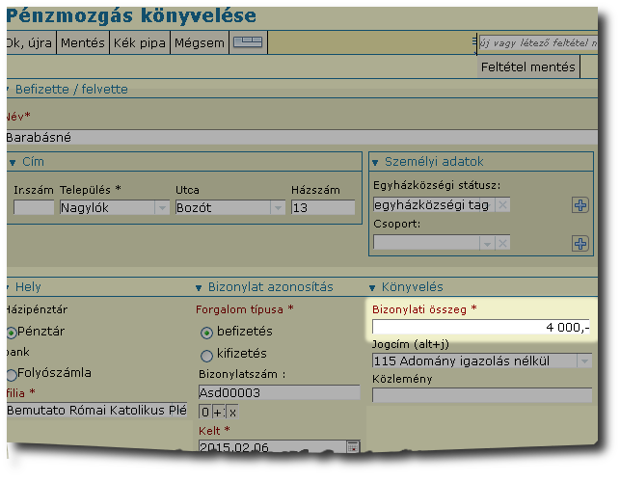Screen dimensions: 620x481
Task: Click the Kék pipa button
Action: click(x=140, y=42)
